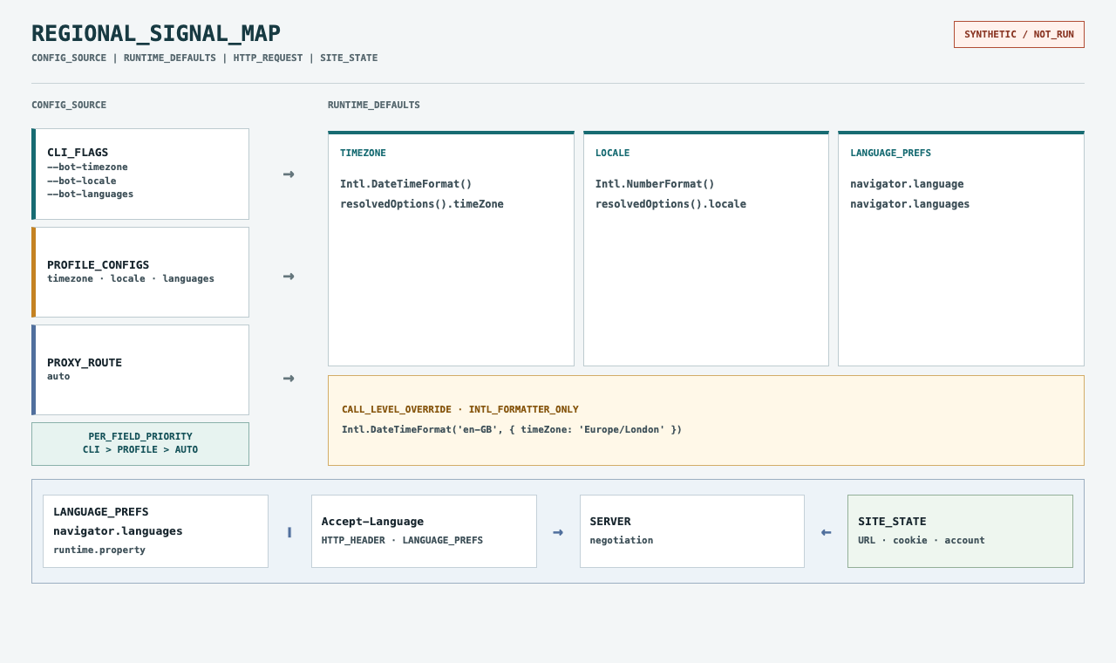
Task: Click the SERVER heading
Action: [609, 521]
